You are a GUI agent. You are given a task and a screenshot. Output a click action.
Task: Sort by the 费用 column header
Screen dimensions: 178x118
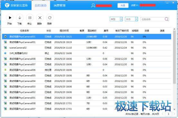pos(106,31)
